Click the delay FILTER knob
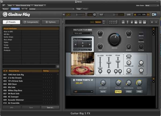This screenshot has width=161, height=116. 118,83
